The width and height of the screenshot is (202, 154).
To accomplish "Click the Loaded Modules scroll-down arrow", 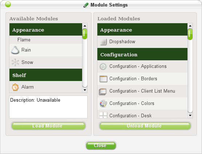I will point(190,115).
